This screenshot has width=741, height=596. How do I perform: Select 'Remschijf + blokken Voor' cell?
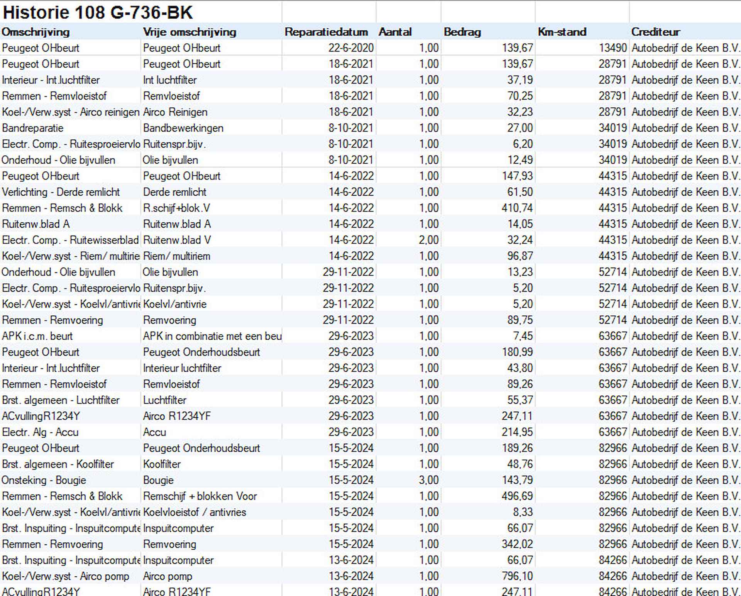coord(200,496)
